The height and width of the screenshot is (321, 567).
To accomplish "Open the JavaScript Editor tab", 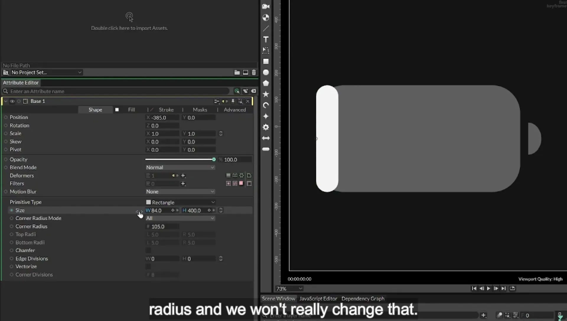I will [x=318, y=299].
